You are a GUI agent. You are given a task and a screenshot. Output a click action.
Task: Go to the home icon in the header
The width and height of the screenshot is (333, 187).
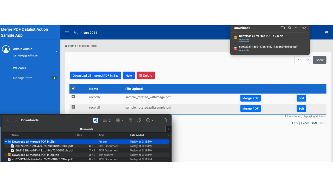point(326,32)
